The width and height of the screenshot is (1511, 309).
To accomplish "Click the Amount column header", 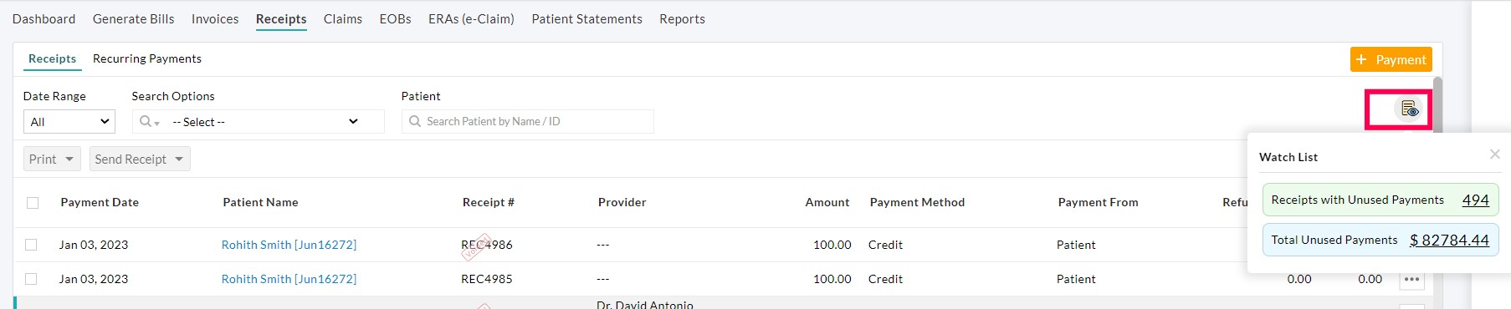I will pyautogui.click(x=827, y=202).
